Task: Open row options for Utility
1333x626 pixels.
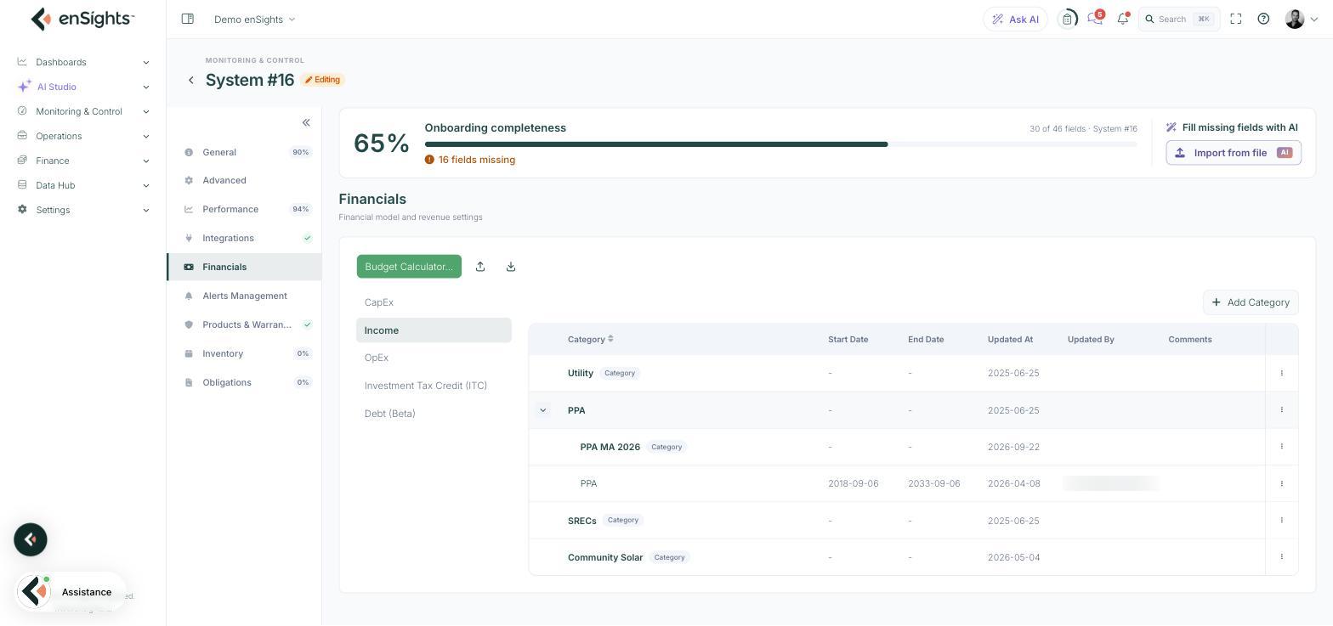Action: coord(1281,373)
